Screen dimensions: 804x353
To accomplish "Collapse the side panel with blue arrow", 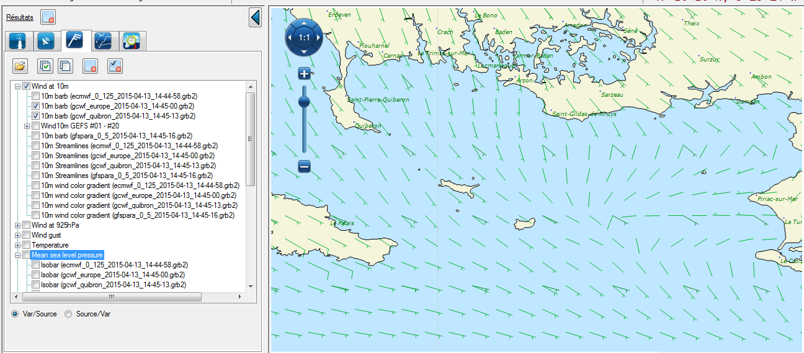I will pyautogui.click(x=255, y=17).
